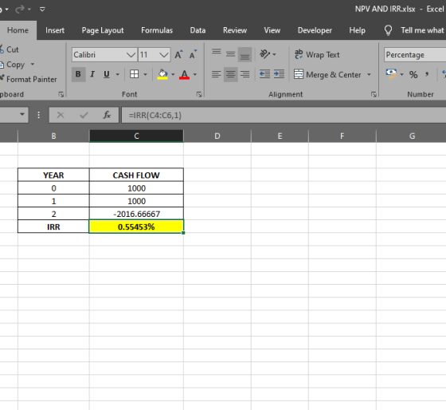Click the Borders icon
The height and width of the screenshot is (410, 446).
tap(135, 74)
